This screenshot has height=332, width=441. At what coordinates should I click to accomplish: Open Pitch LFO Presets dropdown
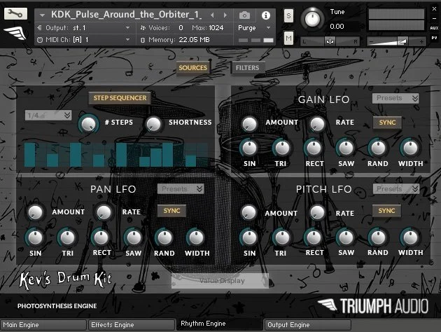point(396,189)
